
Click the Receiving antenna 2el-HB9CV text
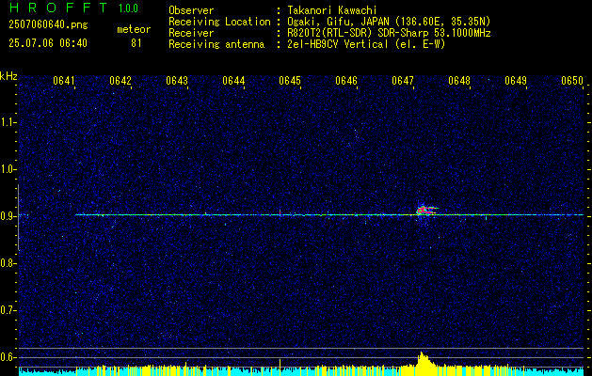(x=366, y=44)
